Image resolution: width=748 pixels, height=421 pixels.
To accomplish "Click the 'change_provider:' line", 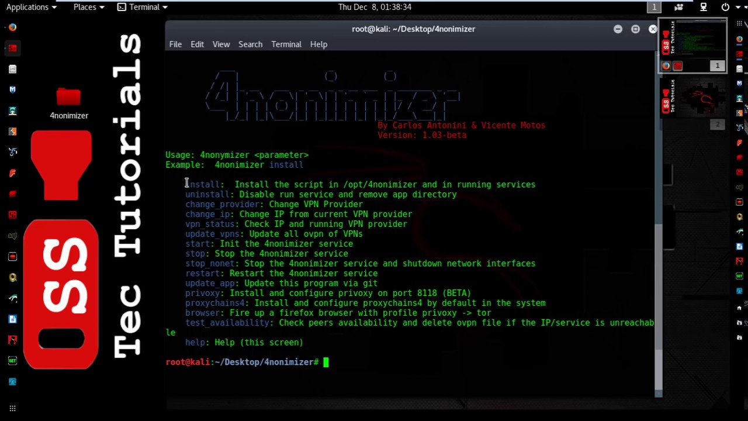I will coord(274,205).
